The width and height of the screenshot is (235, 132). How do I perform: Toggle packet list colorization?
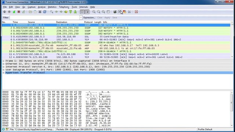pyautogui.click(x=82, y=12)
